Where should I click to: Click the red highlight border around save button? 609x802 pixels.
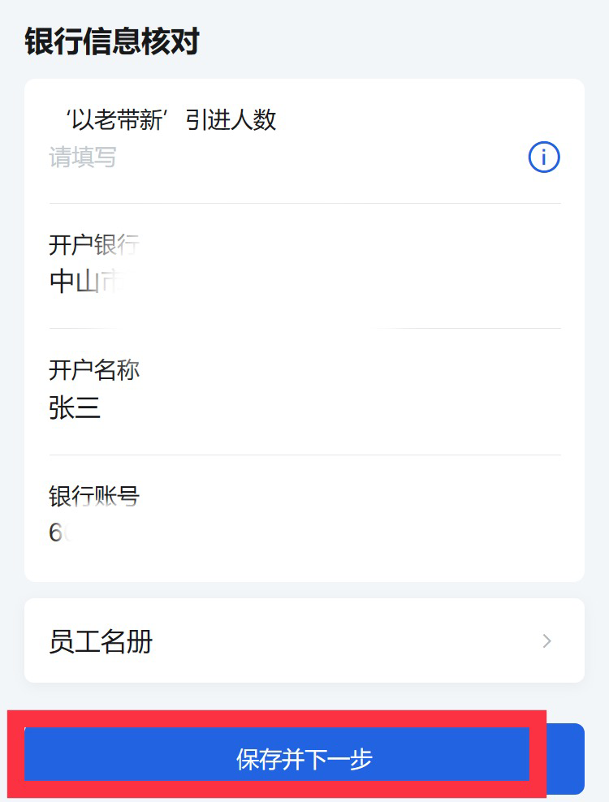[277, 718]
